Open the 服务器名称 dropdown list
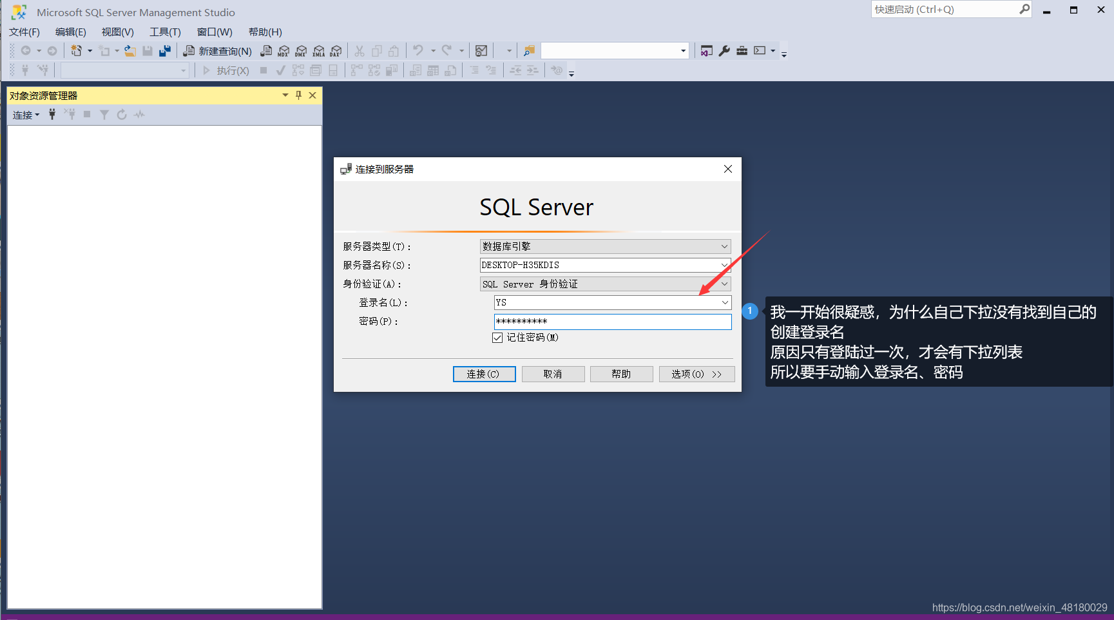Screen dimensions: 1114x620 click(724, 266)
